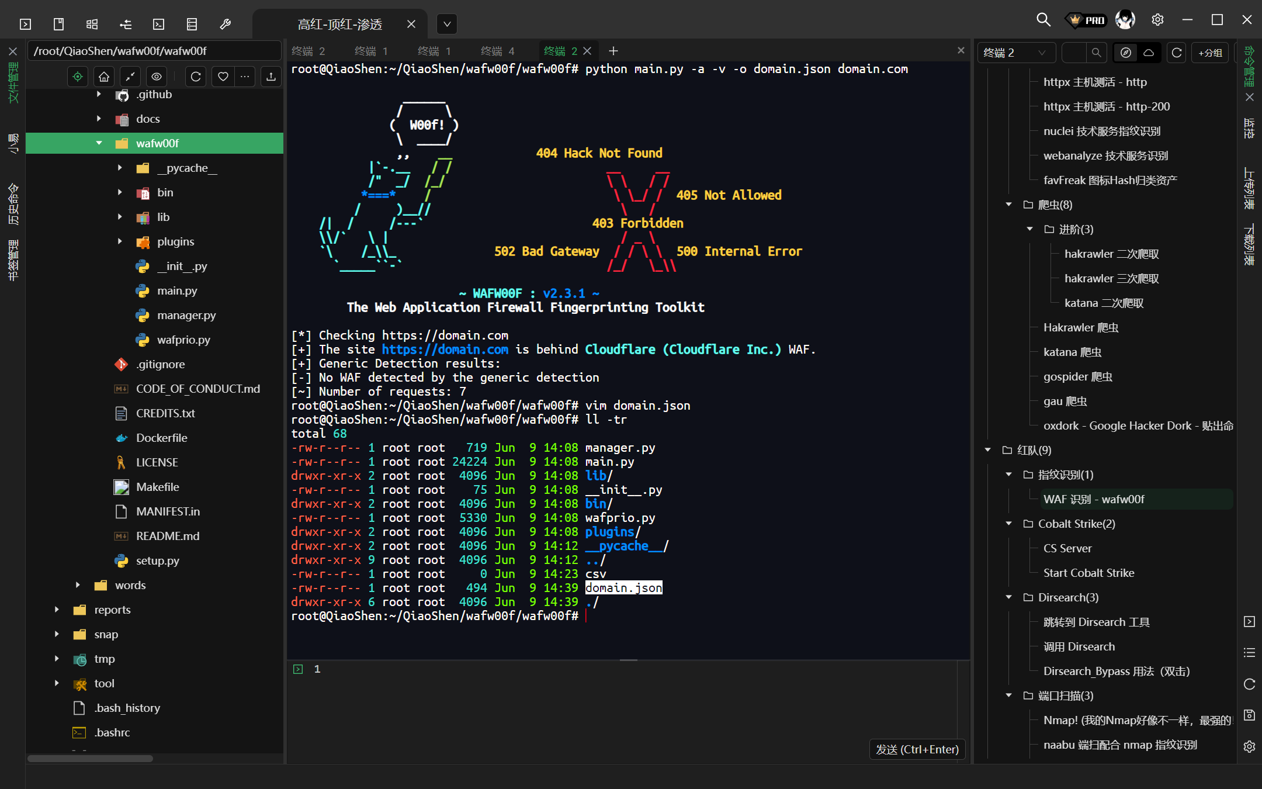Open the search magnifier in title bar
Image resolution: width=1262 pixels, height=789 pixels.
(1043, 20)
